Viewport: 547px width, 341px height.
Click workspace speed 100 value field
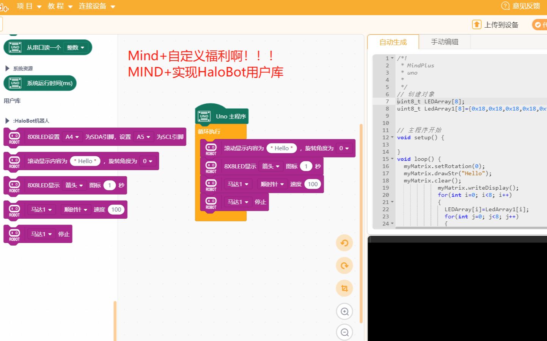(x=313, y=184)
